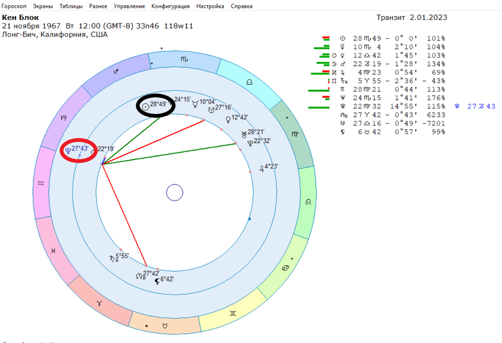This screenshot has width=502, height=343.
Task: Click the Транзит 2.01.2023 heading
Action: [412, 18]
